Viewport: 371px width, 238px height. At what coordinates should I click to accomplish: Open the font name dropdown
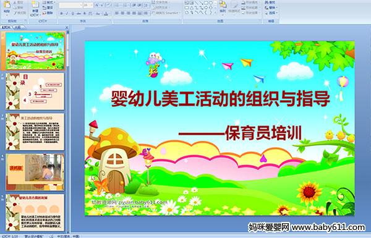point(81,5)
